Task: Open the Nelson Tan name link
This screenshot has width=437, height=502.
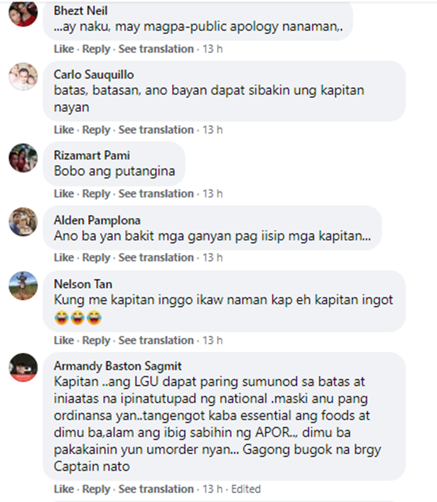Action: pos(83,284)
